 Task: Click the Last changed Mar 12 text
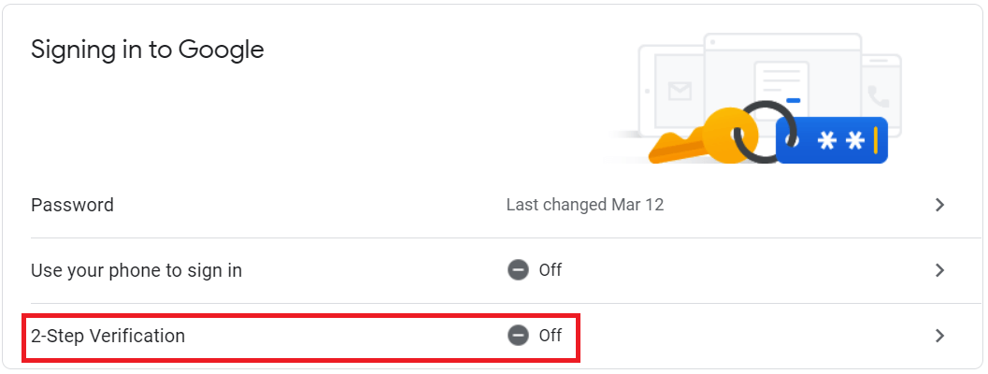(x=585, y=205)
